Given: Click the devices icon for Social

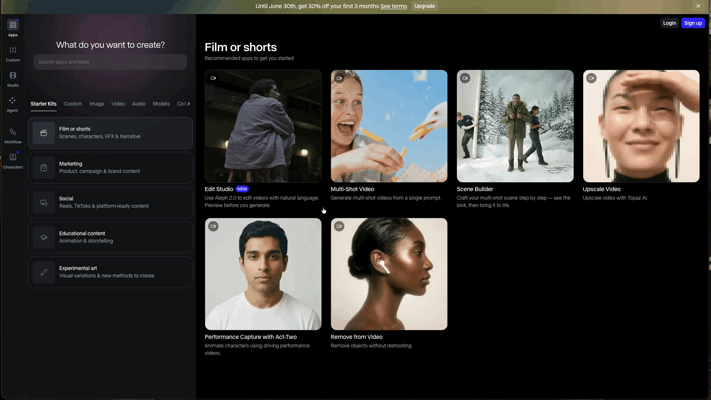Looking at the screenshot, I should pos(44,203).
